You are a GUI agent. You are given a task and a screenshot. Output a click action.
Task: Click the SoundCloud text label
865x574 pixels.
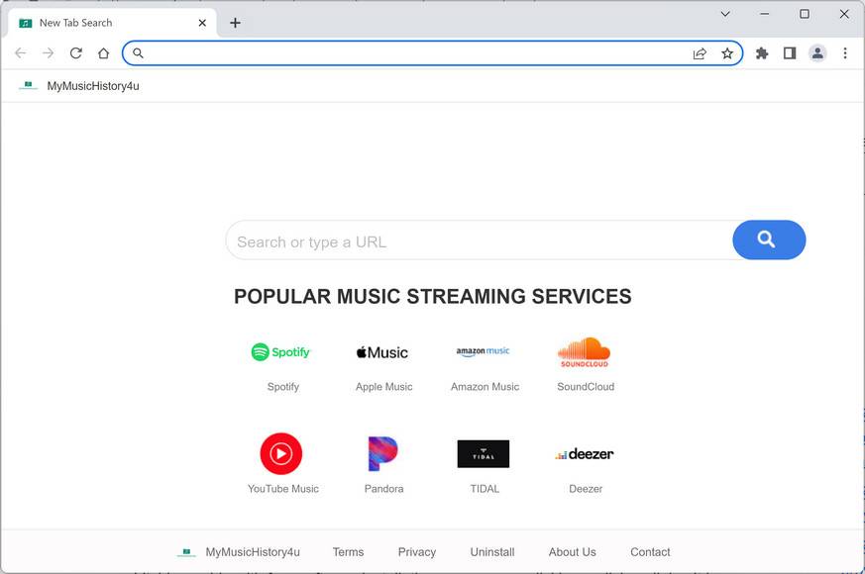[586, 387]
